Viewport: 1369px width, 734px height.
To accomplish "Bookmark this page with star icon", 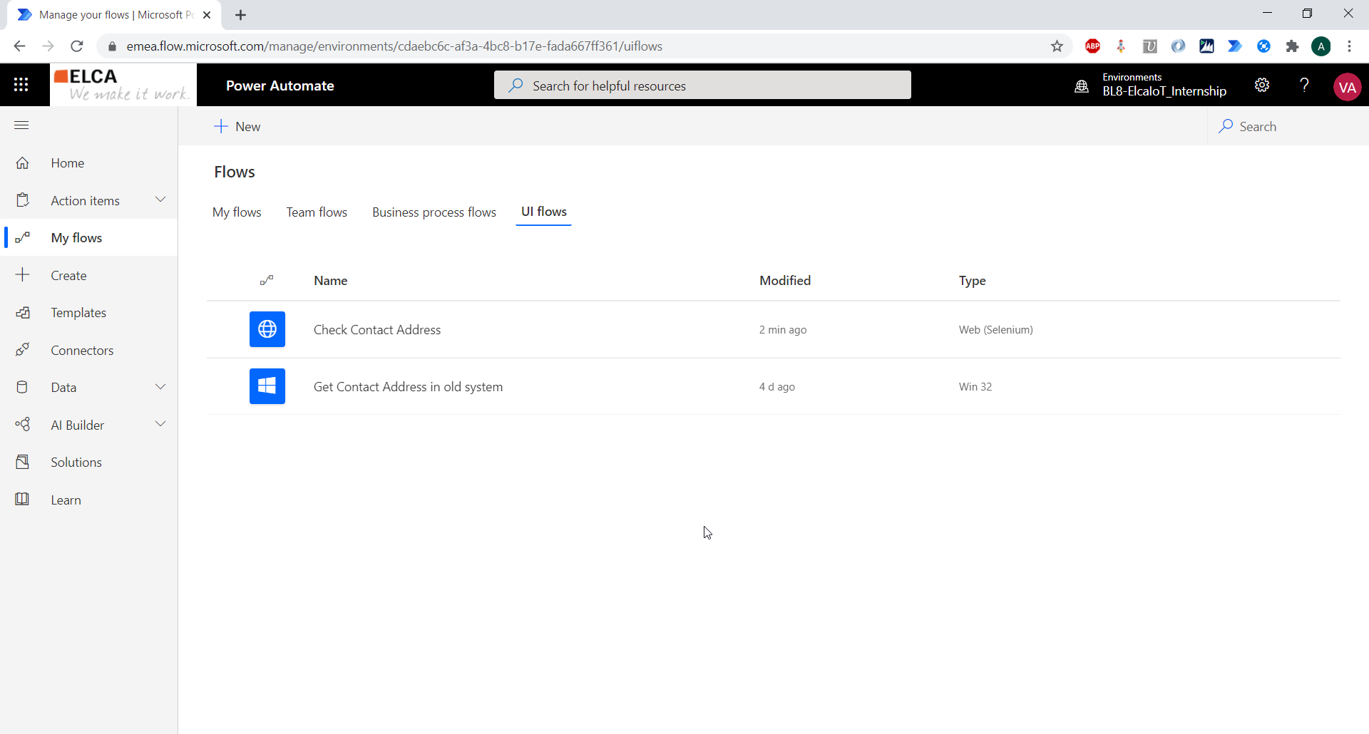I will pos(1057,46).
